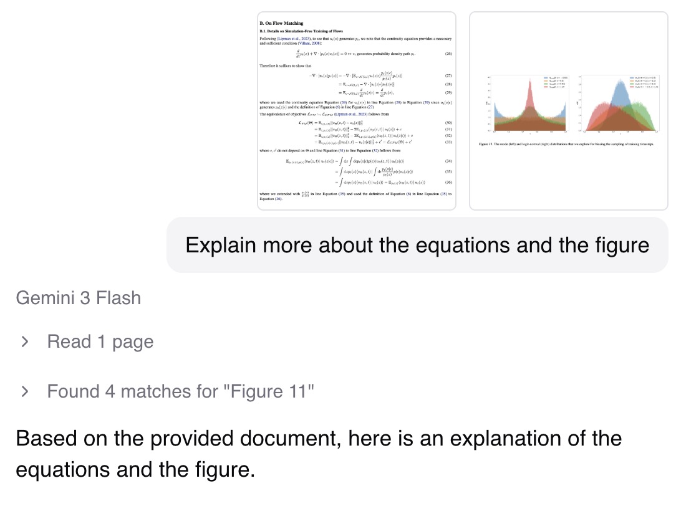Click the "B. On Flow Matching" heading

click(281, 24)
